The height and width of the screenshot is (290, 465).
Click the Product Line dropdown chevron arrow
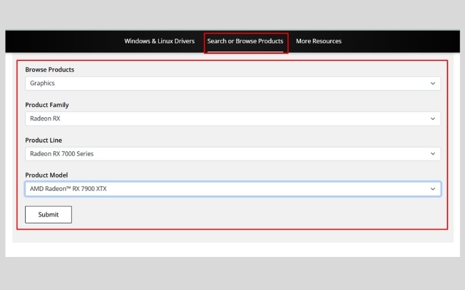(432, 154)
